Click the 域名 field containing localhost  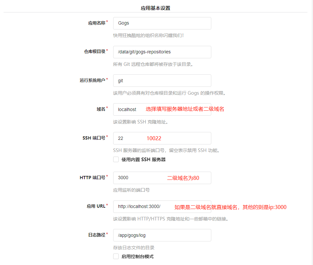(162, 109)
